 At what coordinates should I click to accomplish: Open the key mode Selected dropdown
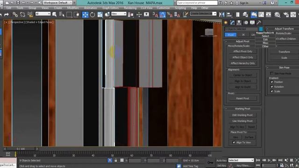coord(241,160)
